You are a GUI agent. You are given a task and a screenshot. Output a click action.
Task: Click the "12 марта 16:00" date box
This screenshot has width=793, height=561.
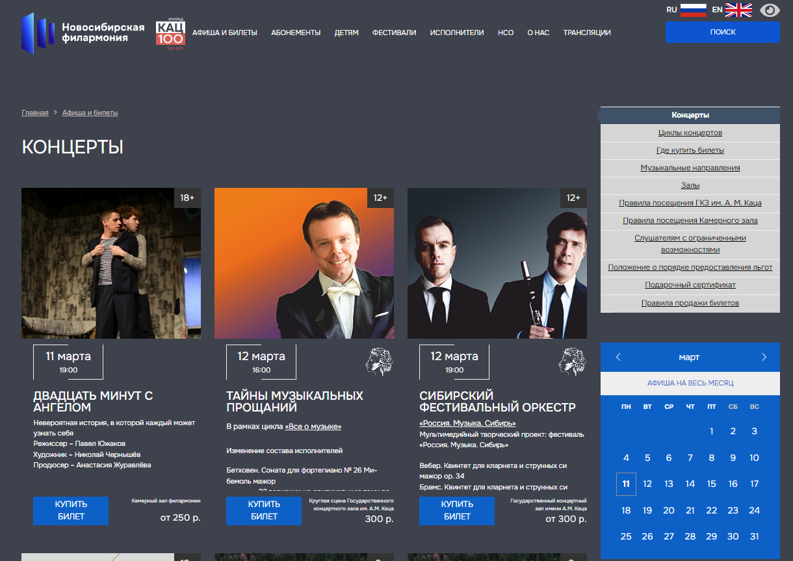click(261, 362)
